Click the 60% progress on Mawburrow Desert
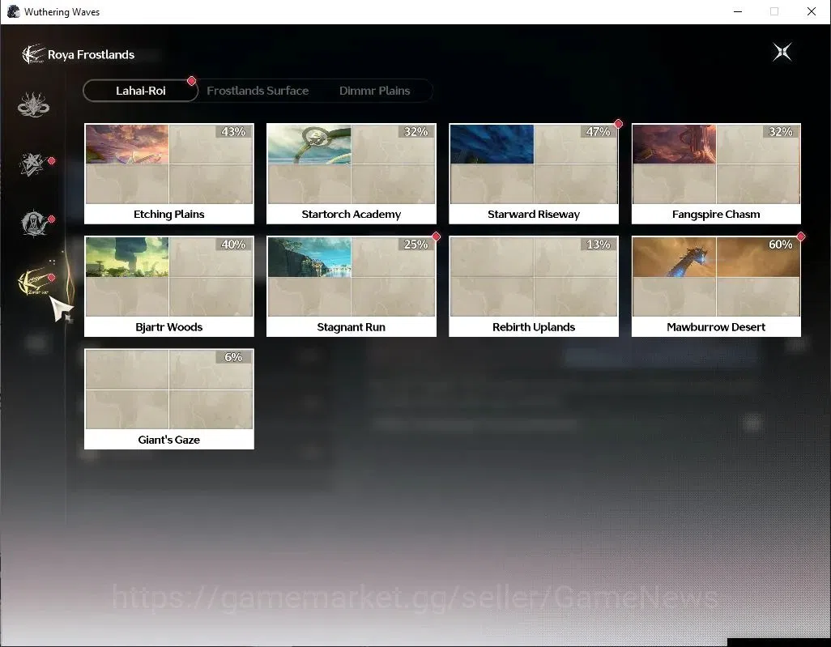The height and width of the screenshot is (647, 831). click(x=780, y=245)
